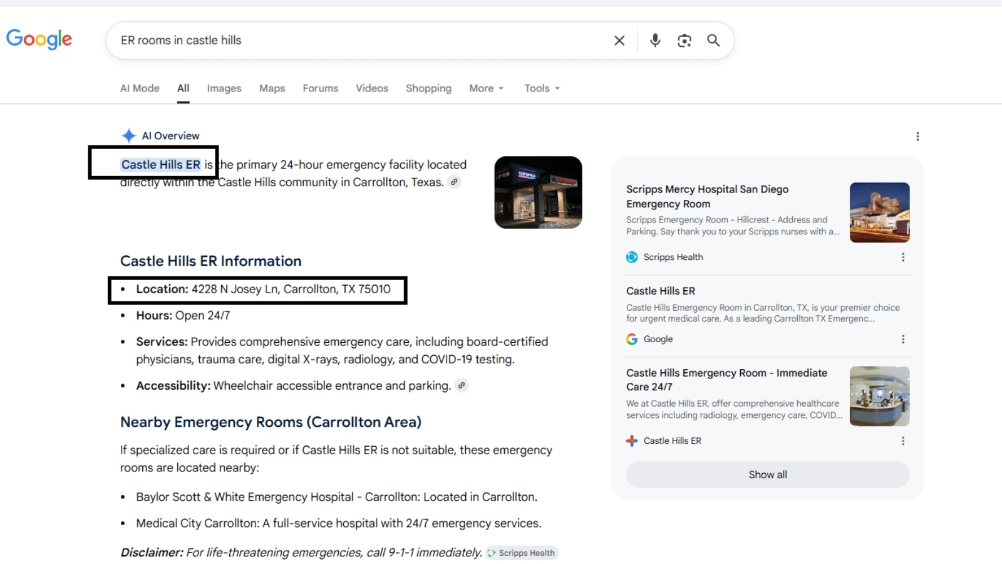The height and width of the screenshot is (564, 1002).
Task: Open three-dot menu beside Castle Hills ER source
Action: (x=903, y=441)
